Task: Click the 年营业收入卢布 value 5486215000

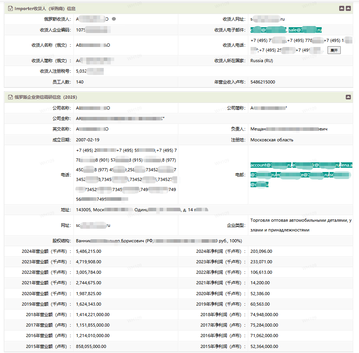Action: (263, 82)
